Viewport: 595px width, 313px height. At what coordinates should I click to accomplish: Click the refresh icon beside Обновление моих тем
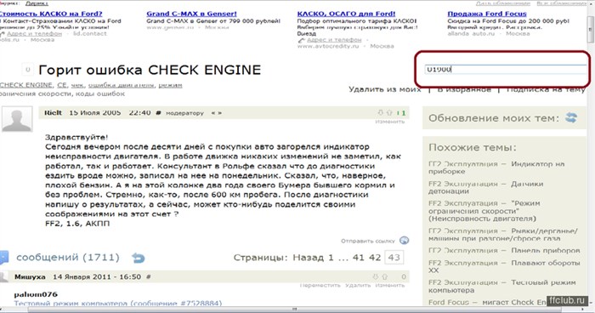tap(571, 117)
